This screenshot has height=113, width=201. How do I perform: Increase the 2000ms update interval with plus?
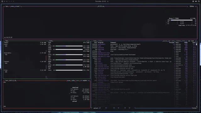click(195, 6)
